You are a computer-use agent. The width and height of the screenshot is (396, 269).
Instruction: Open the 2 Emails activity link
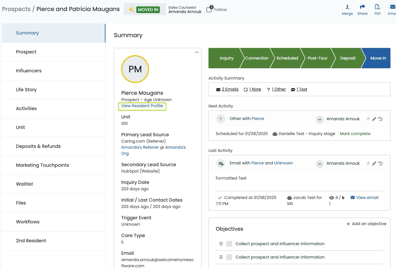pos(230,89)
